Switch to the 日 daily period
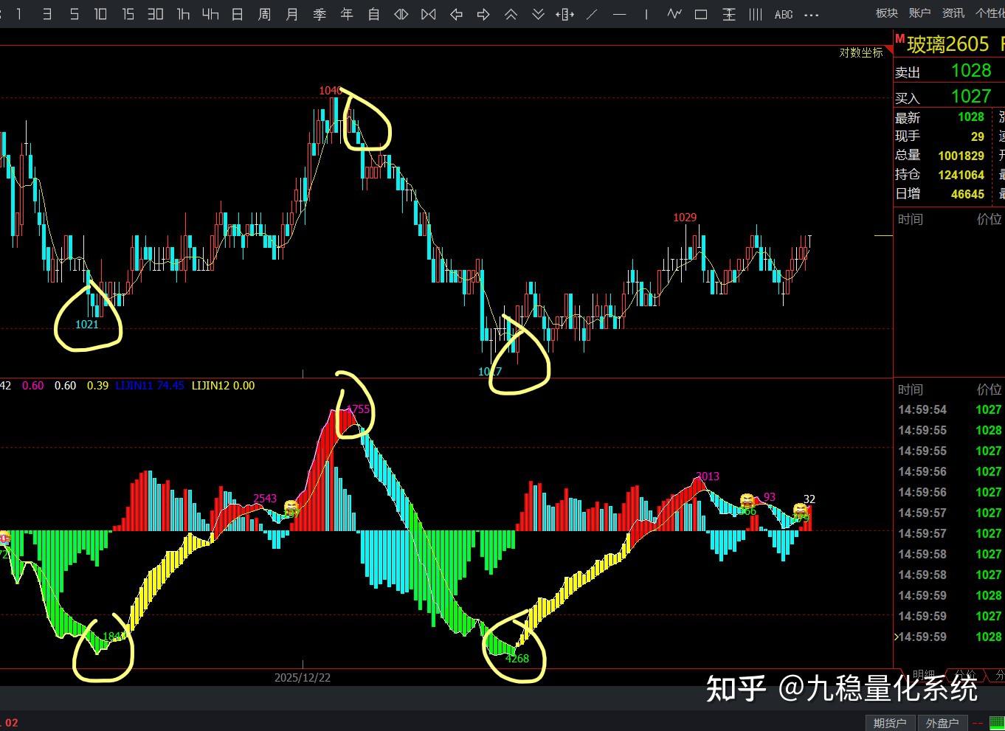Image resolution: width=1005 pixels, height=731 pixels. 238,14
